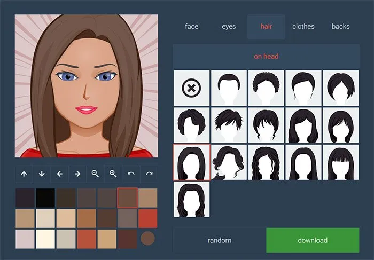Select the straight bangs hairstyle thumbnail
This screenshot has height=260, width=374.
[340, 162]
